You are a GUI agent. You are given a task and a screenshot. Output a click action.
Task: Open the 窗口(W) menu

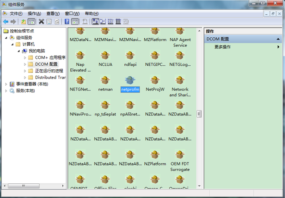[72, 14]
